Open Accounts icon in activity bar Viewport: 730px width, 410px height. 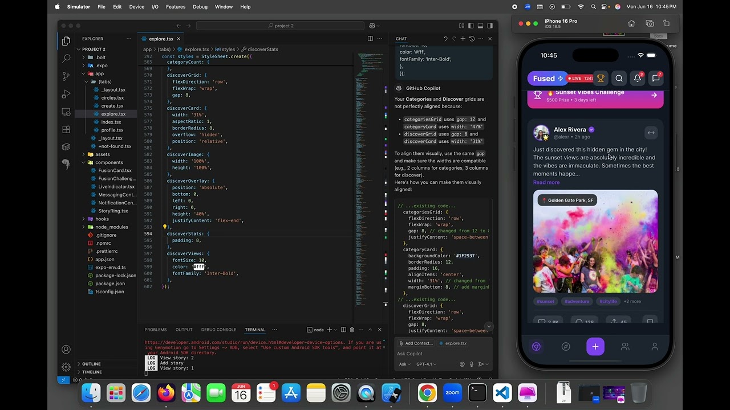click(66, 350)
